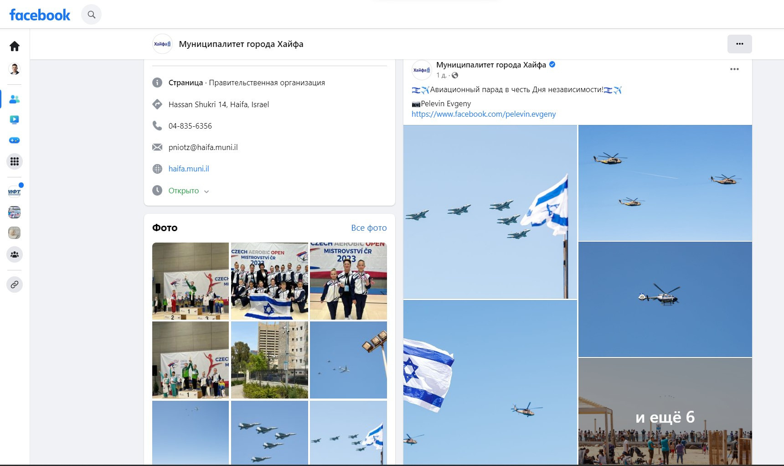Image resolution: width=784 pixels, height=466 pixels.
Task: Click 'и ещё 6' to see more photos
Action: pos(665,415)
